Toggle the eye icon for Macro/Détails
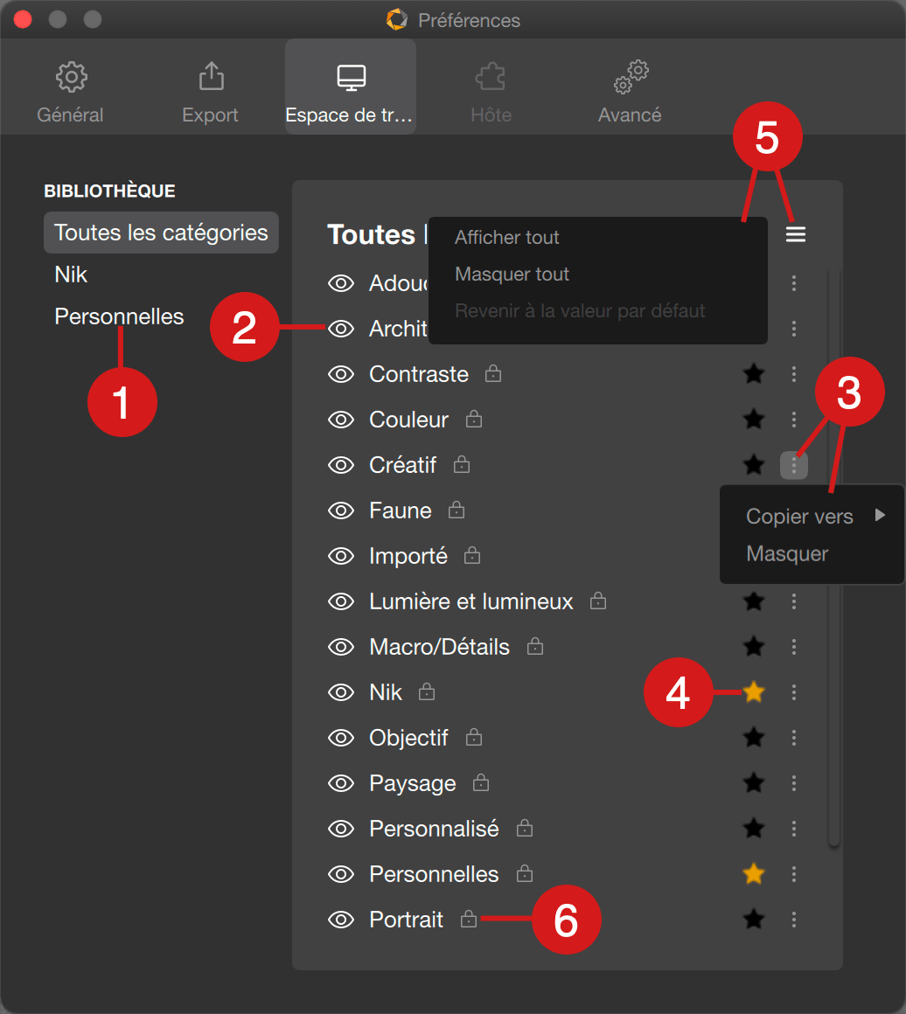906x1014 pixels. click(341, 647)
